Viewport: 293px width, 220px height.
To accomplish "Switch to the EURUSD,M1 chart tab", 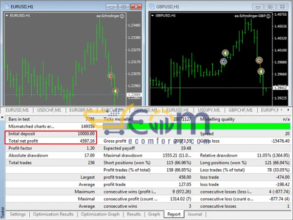I will [17, 110].
